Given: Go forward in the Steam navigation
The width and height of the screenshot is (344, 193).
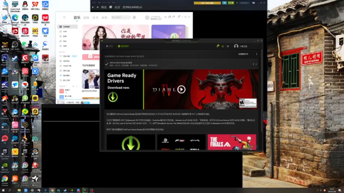Looking at the screenshot, I should (98, 7).
